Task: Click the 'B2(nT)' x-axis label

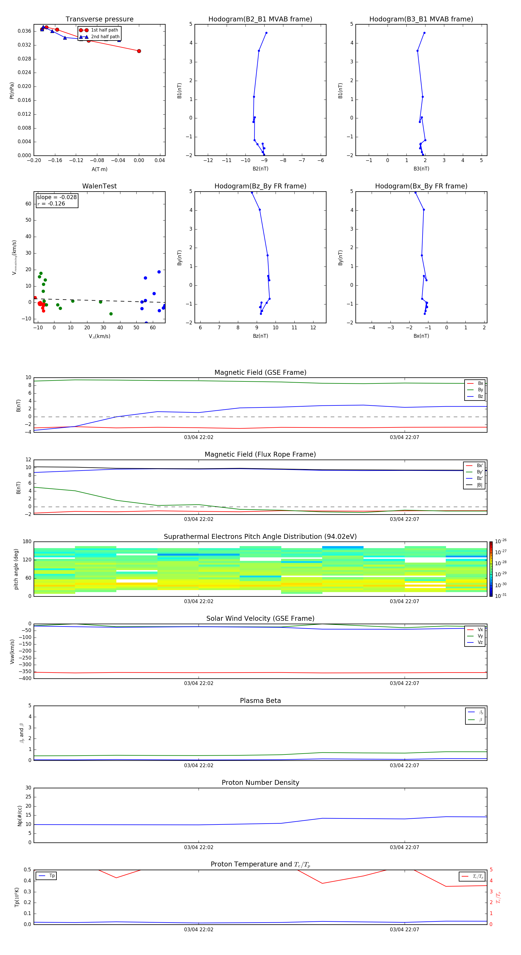Action: tap(260, 169)
